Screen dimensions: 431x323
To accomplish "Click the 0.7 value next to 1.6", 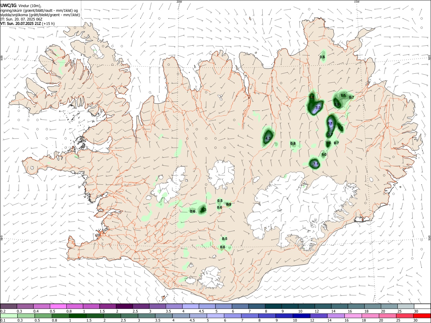I will coord(336,143).
